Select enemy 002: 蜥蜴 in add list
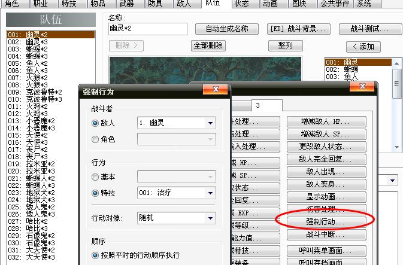The image size is (403, 265). tap(358, 69)
